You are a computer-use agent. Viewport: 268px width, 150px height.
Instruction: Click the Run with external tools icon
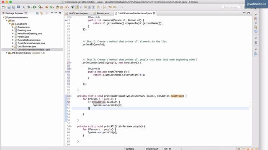[x=40, y=7]
